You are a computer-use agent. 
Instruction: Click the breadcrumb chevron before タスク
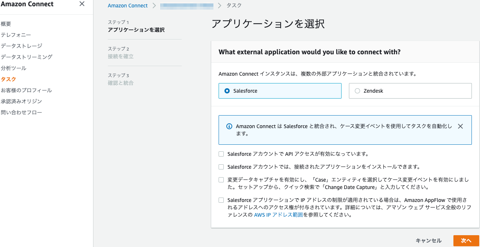pos(220,6)
